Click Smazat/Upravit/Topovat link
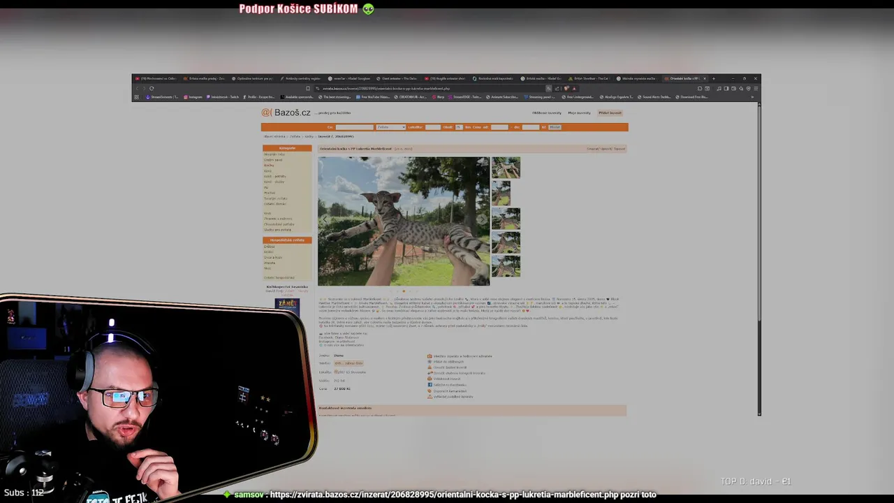 point(606,149)
